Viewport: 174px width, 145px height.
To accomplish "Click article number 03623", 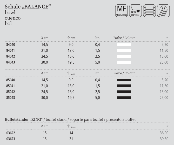I will [x=11, y=139].
